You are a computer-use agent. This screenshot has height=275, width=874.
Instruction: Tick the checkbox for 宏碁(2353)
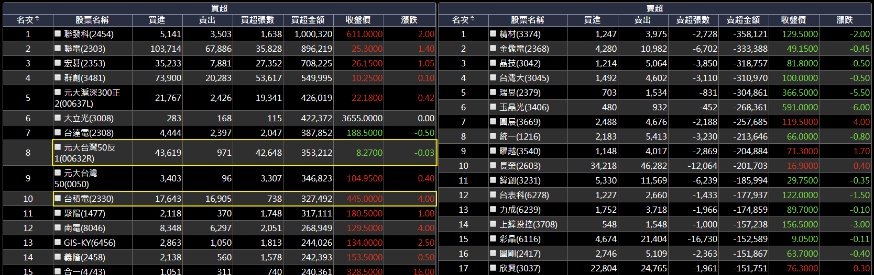(58, 63)
